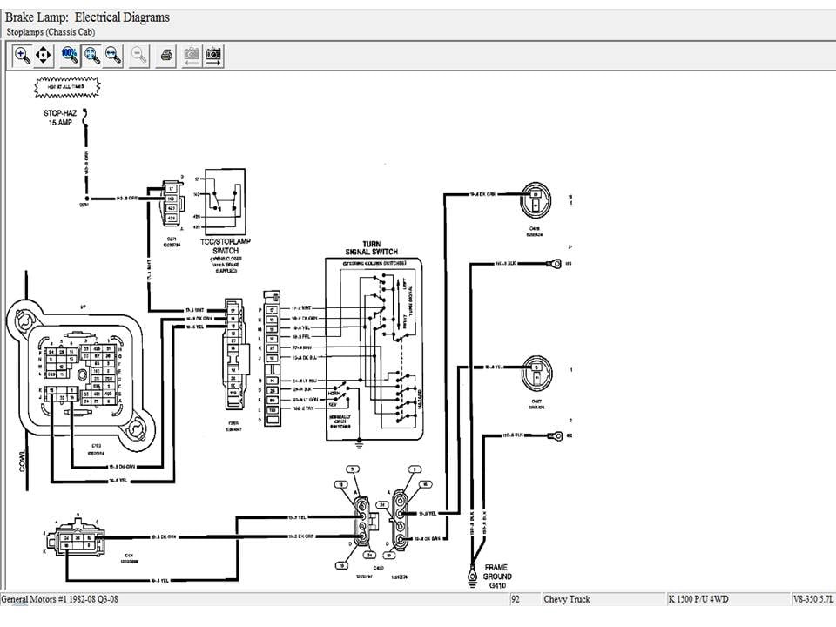Fit the diagram to page width

pyautogui.click(x=112, y=55)
